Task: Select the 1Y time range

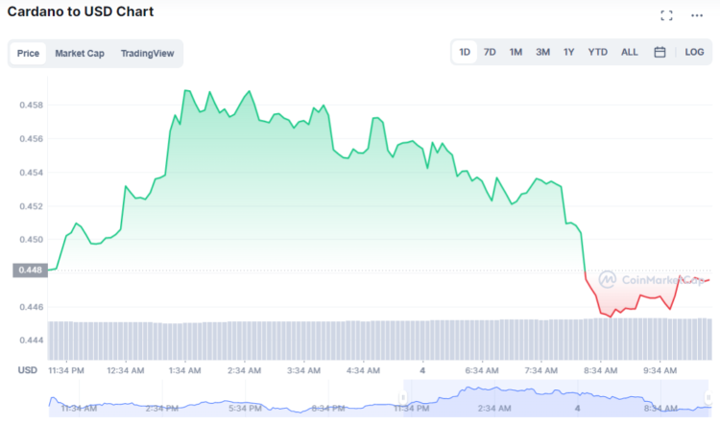Action: coord(569,52)
